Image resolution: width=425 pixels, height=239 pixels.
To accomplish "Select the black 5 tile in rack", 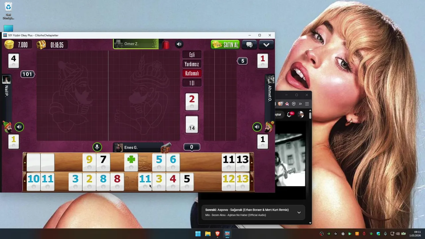I will [187, 181].
